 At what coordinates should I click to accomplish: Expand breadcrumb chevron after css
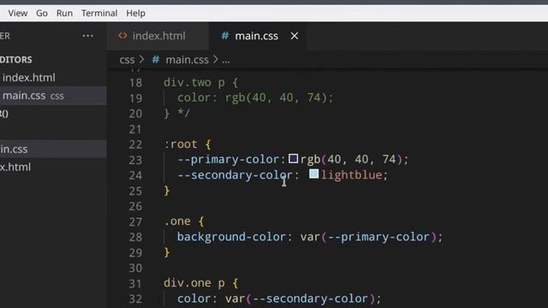[x=141, y=60]
